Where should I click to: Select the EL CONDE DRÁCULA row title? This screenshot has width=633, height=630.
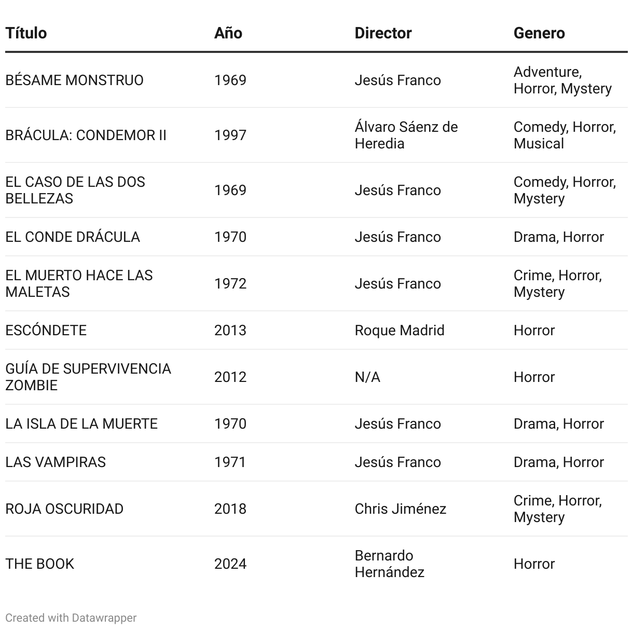[73, 237]
